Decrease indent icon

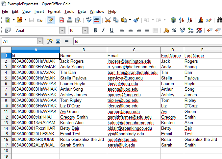210,30
